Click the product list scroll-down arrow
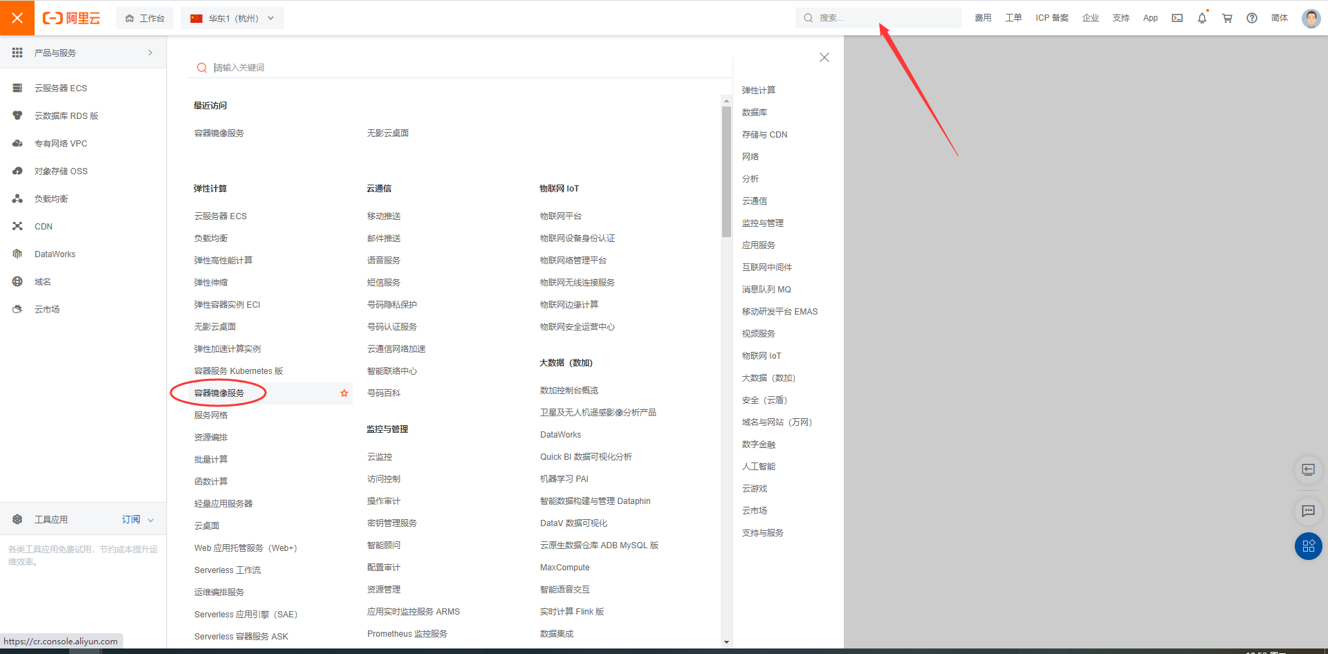The height and width of the screenshot is (654, 1328). click(726, 642)
